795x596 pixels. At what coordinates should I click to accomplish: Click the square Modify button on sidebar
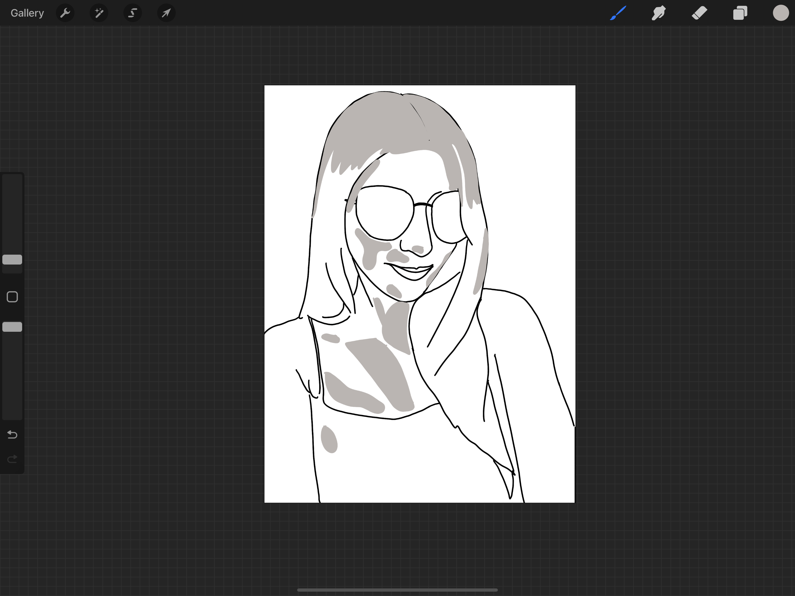coord(12,297)
